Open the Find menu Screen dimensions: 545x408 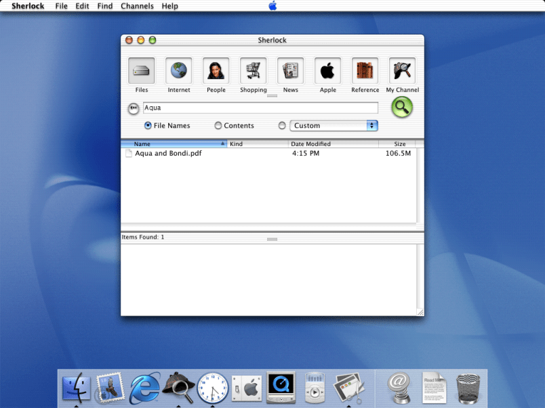(105, 6)
